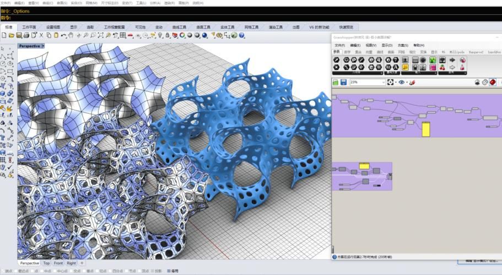This screenshot has height=275, width=502.
Task: Toggle the Grasshopper preview eye icon
Action: point(402,82)
